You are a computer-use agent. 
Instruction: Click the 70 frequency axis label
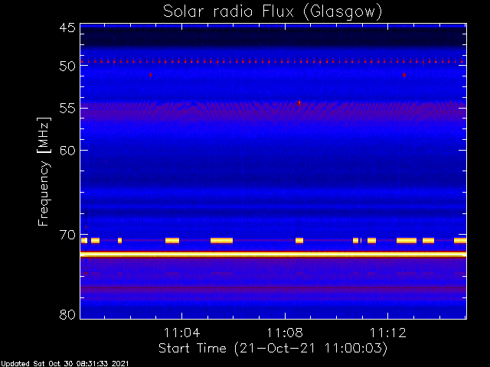coord(67,235)
